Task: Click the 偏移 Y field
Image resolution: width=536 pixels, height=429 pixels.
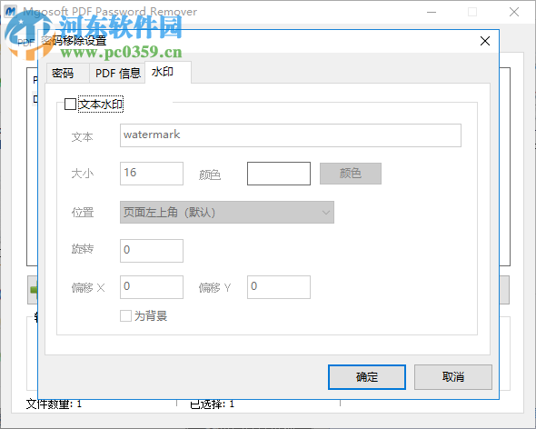Action: [279, 287]
